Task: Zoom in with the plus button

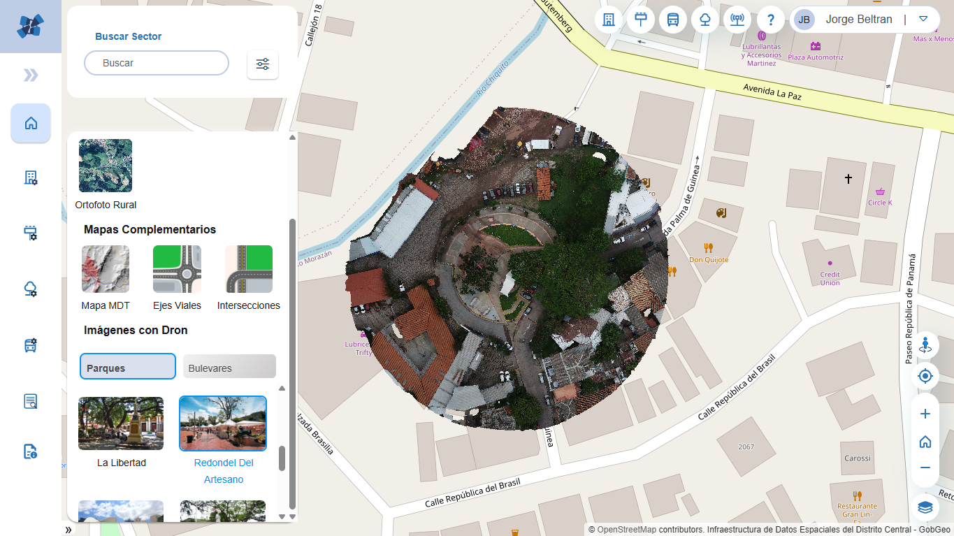Action: tap(925, 414)
